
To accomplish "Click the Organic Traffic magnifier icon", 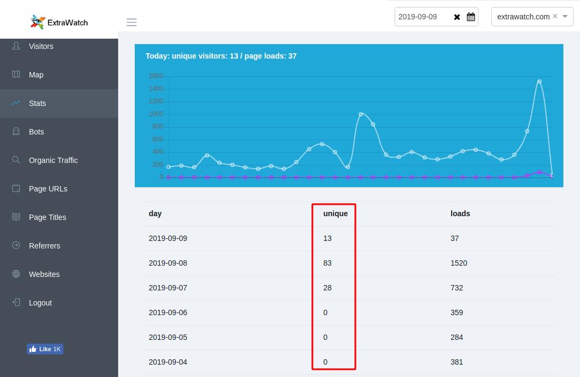I will 16,160.
